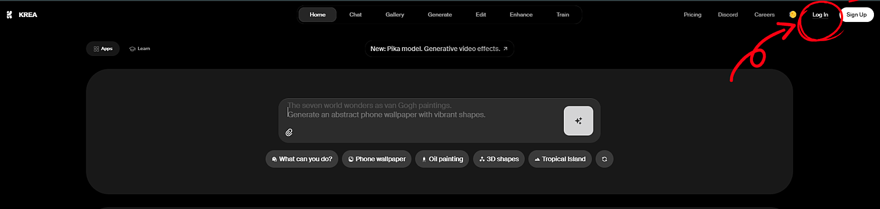Switch to the Train tab

(x=563, y=15)
